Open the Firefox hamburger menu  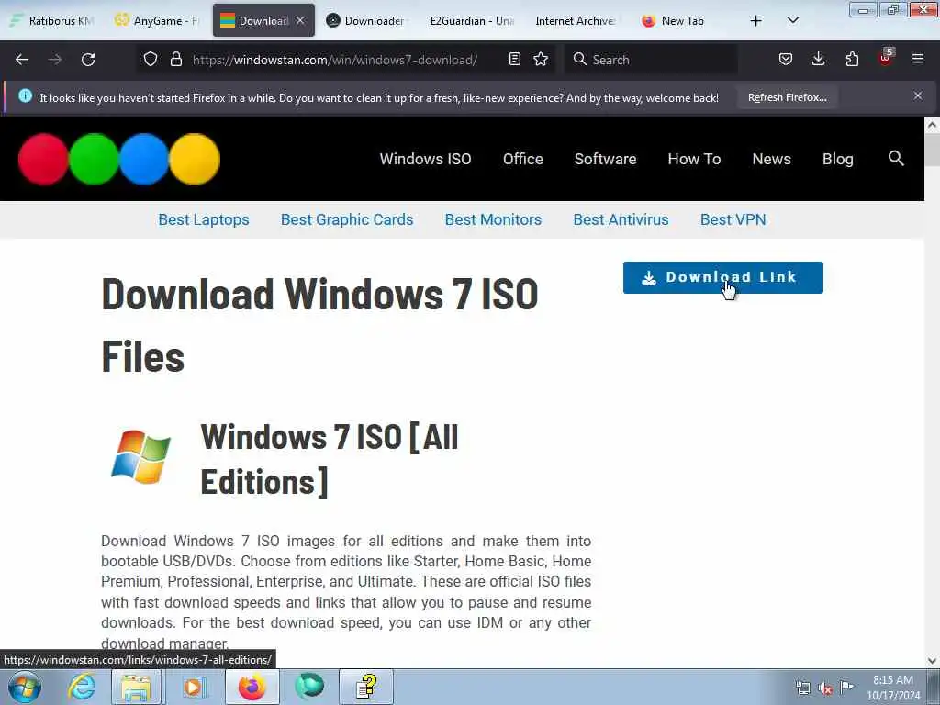[918, 60]
